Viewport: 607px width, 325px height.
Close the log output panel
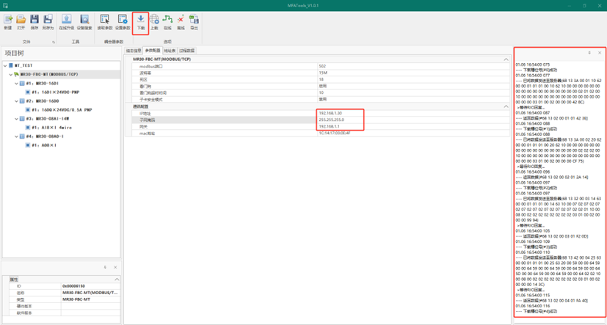[600, 53]
